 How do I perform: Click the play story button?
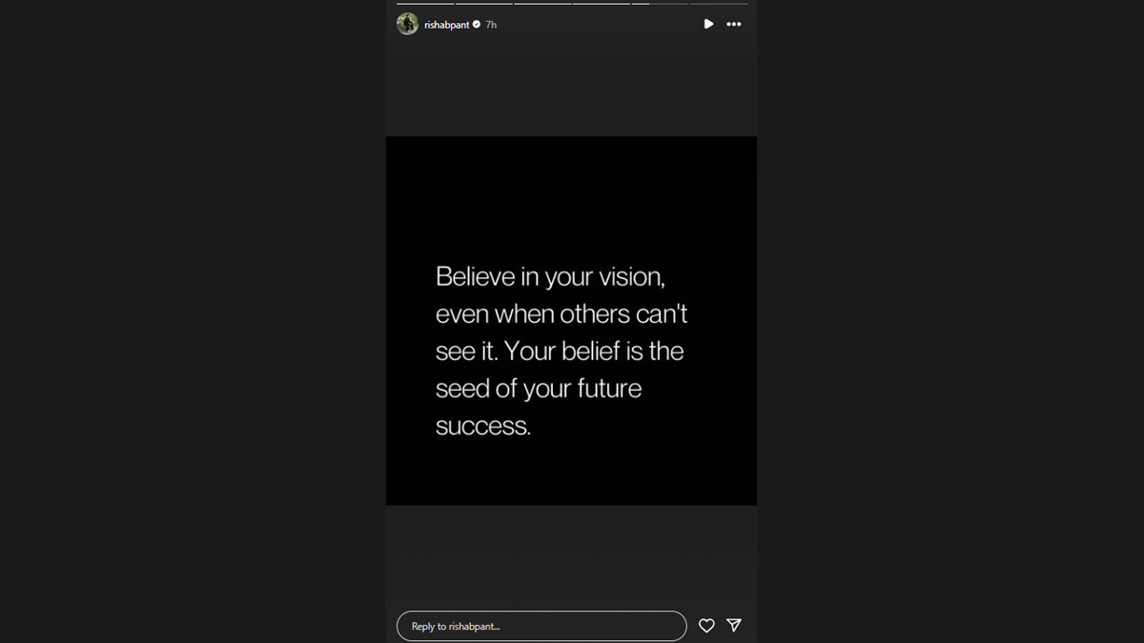pyautogui.click(x=708, y=24)
